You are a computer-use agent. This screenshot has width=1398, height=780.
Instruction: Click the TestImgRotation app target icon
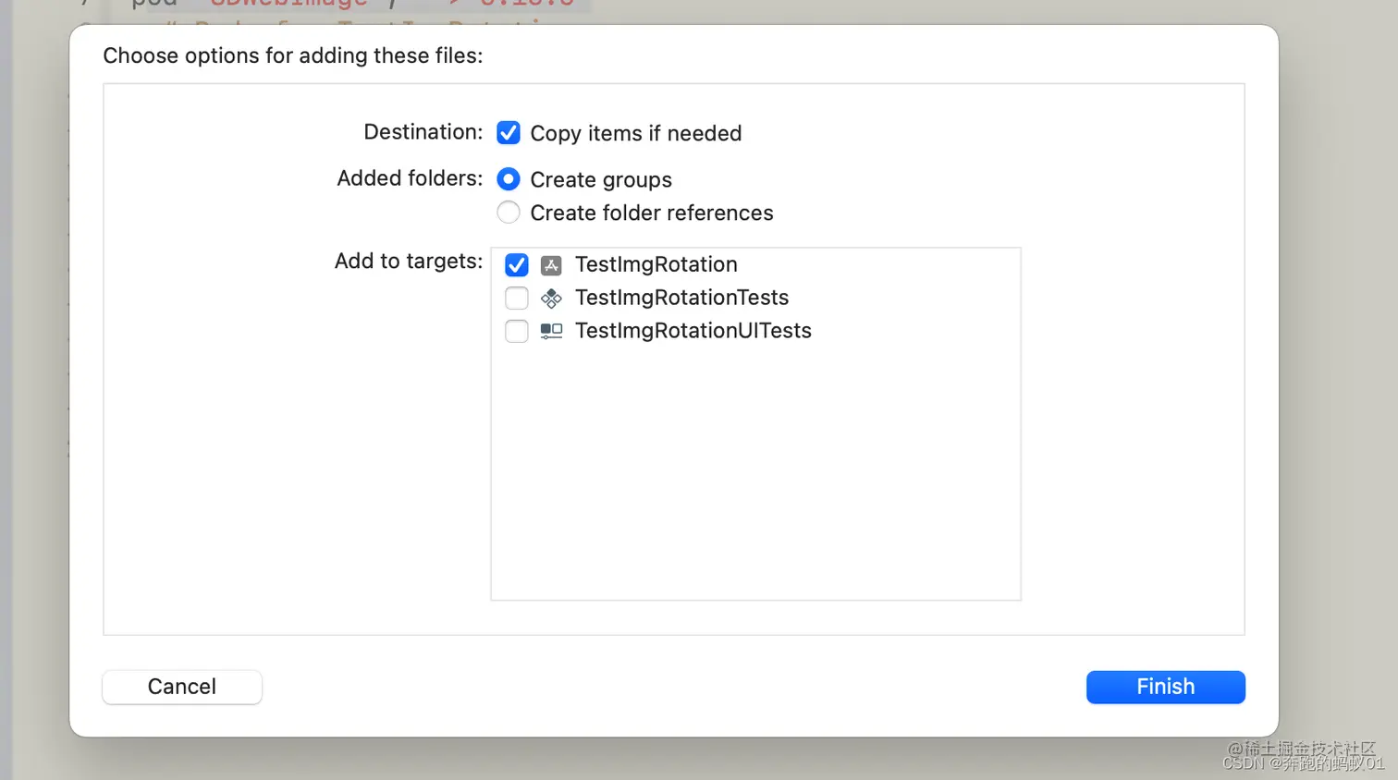click(551, 265)
